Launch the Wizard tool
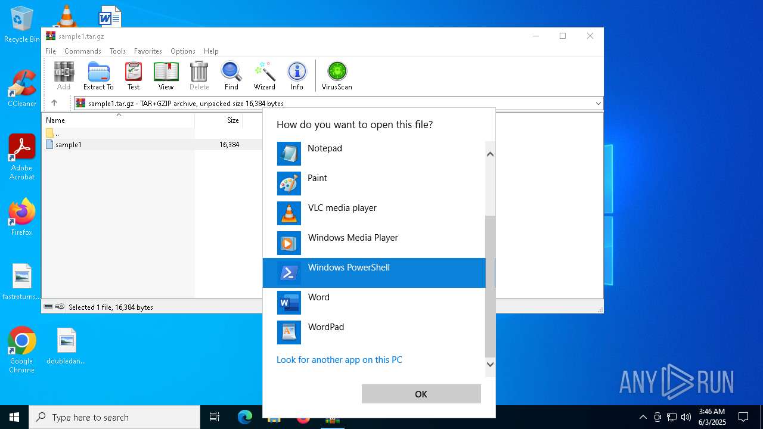The image size is (763, 429). [264, 76]
